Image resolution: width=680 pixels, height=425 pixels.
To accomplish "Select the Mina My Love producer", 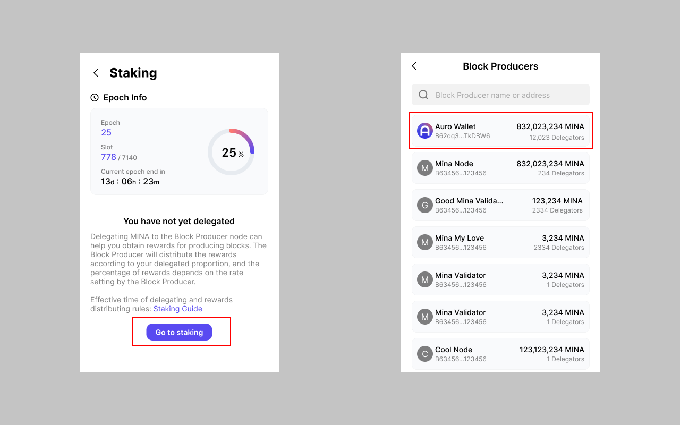I will pos(501,242).
